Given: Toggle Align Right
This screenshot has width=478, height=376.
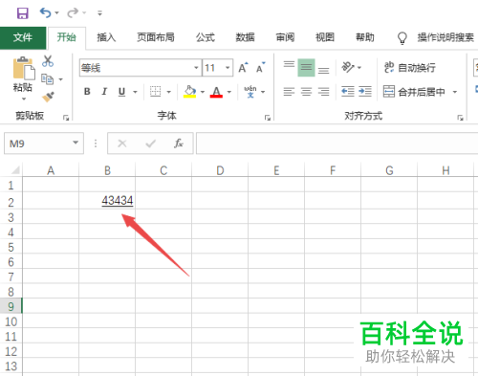Looking at the screenshot, I should tap(323, 92).
